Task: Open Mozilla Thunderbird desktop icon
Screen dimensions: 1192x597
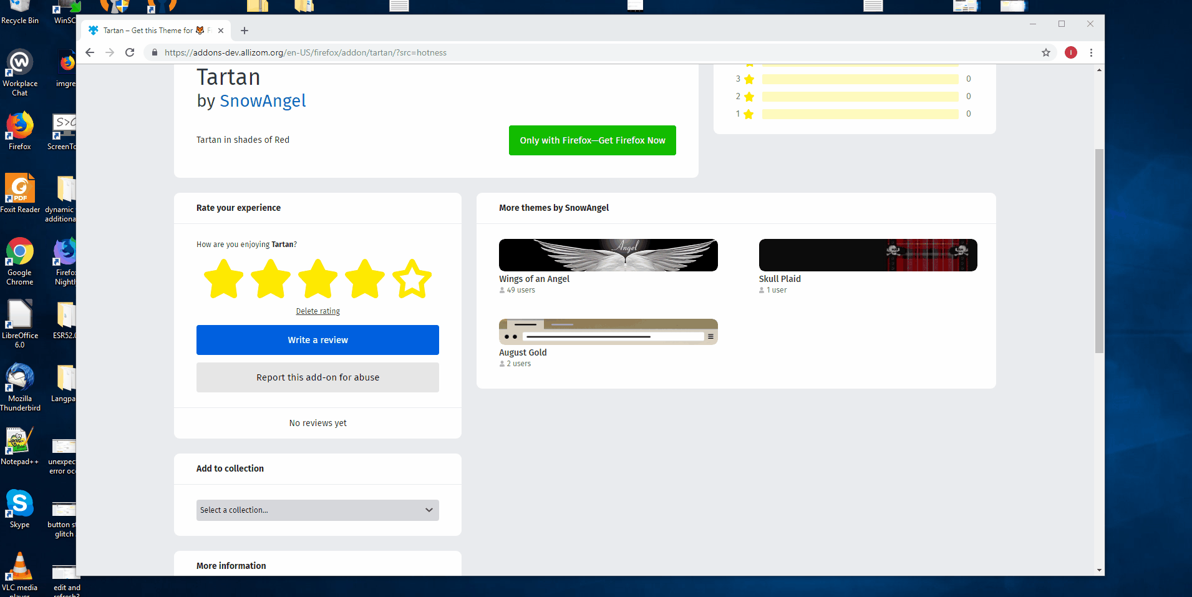Action: 20,387
